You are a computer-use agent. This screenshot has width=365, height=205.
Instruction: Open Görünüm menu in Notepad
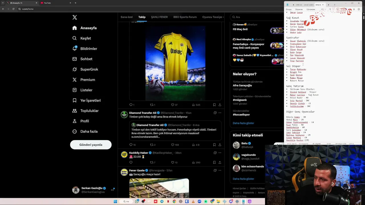point(311,9)
